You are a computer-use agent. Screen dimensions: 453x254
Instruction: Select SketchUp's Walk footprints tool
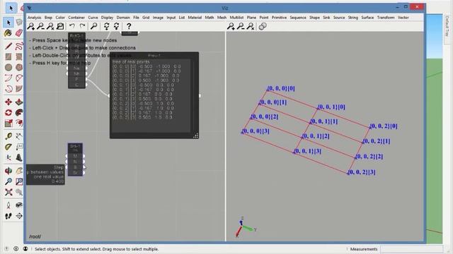pyautogui.click(x=8, y=216)
